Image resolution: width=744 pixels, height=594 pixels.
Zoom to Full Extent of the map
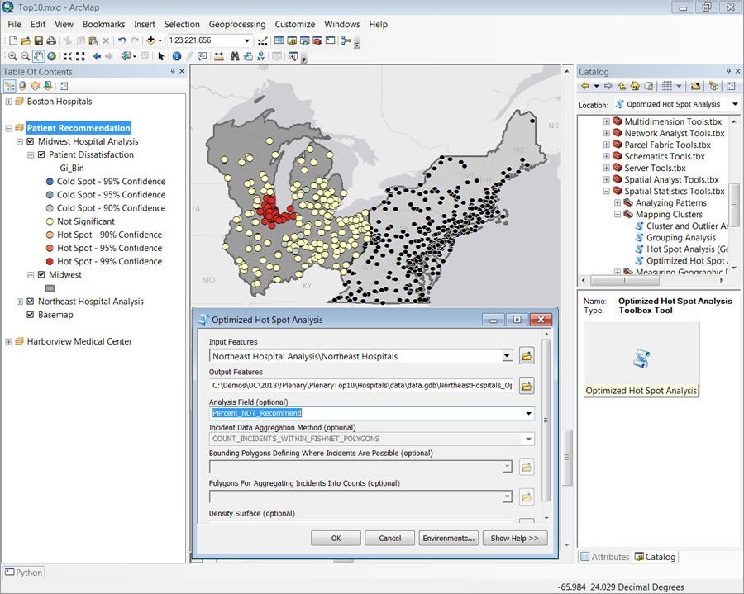[x=50, y=55]
